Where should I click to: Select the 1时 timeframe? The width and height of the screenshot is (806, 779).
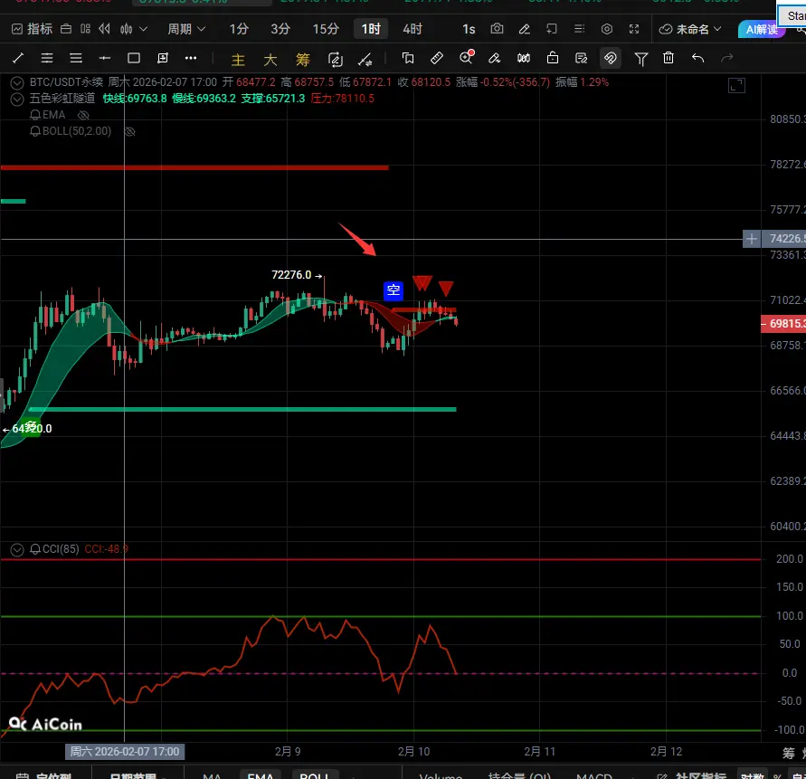pyautogui.click(x=371, y=29)
